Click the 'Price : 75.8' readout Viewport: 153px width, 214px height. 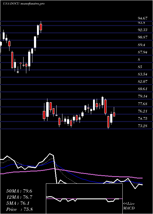[x=19, y=209]
